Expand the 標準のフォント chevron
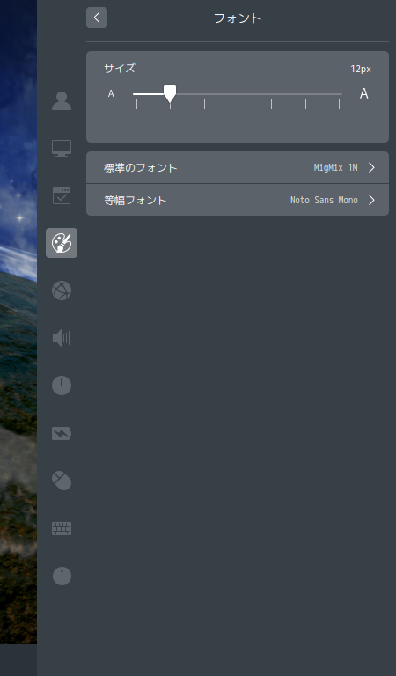Image resolution: width=396 pixels, height=676 pixels. point(371,168)
